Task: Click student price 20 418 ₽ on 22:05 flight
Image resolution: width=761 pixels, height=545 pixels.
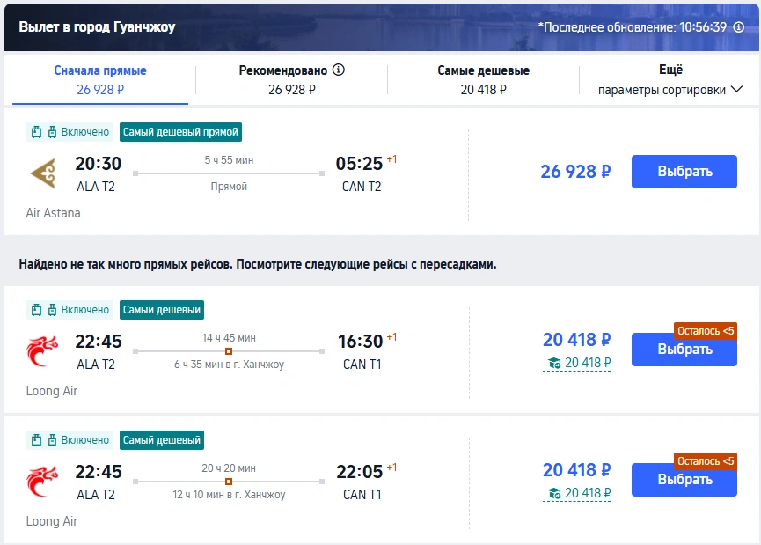Action: [x=577, y=494]
